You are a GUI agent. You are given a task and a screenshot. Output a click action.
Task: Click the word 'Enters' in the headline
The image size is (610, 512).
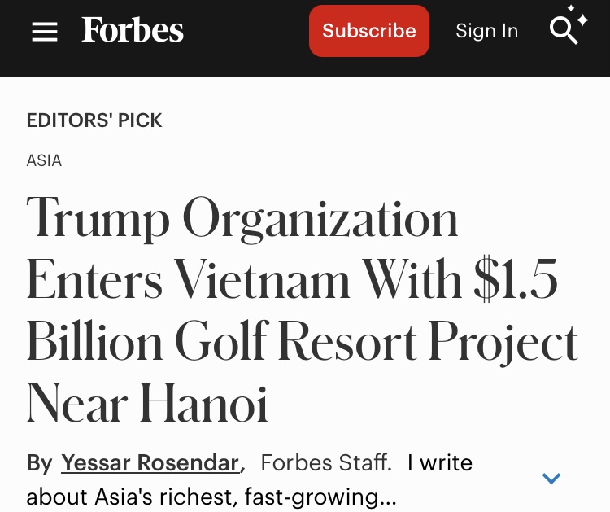pos(94,281)
